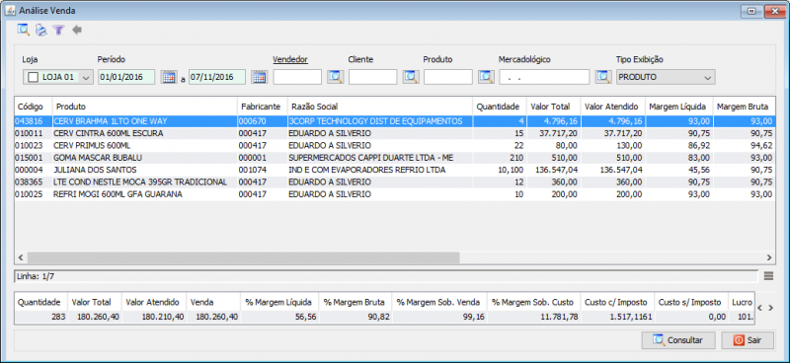Open the Mercadológico lookup search icon
790x363 pixels.
pos(603,77)
